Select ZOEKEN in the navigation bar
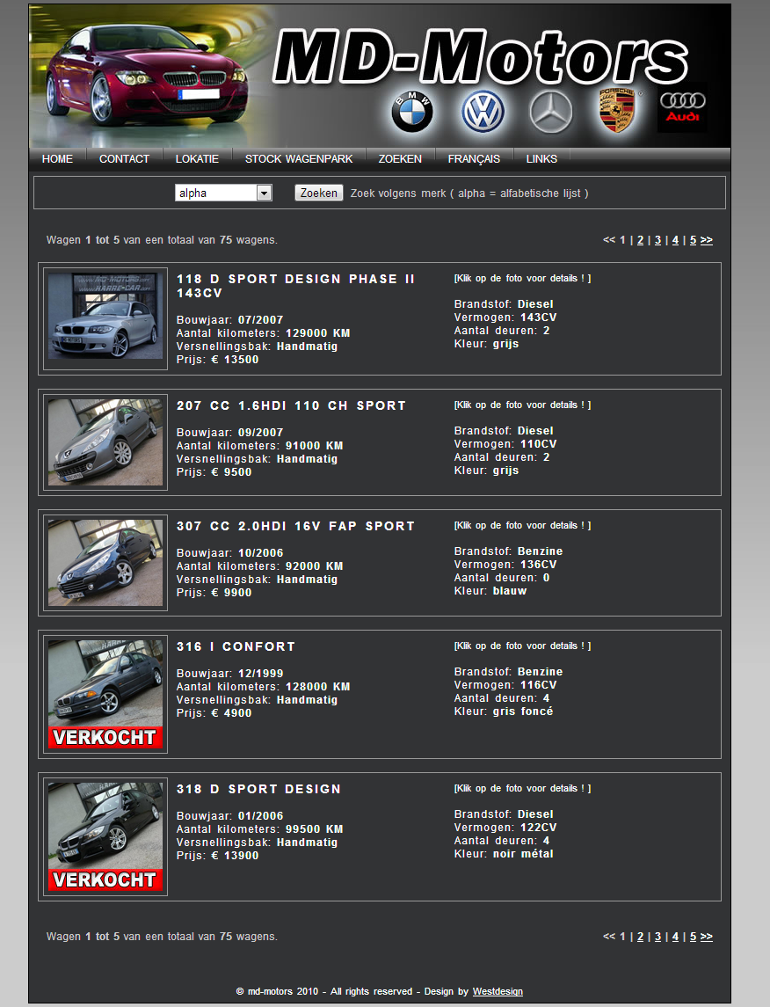The width and height of the screenshot is (770, 1007). 400,158
